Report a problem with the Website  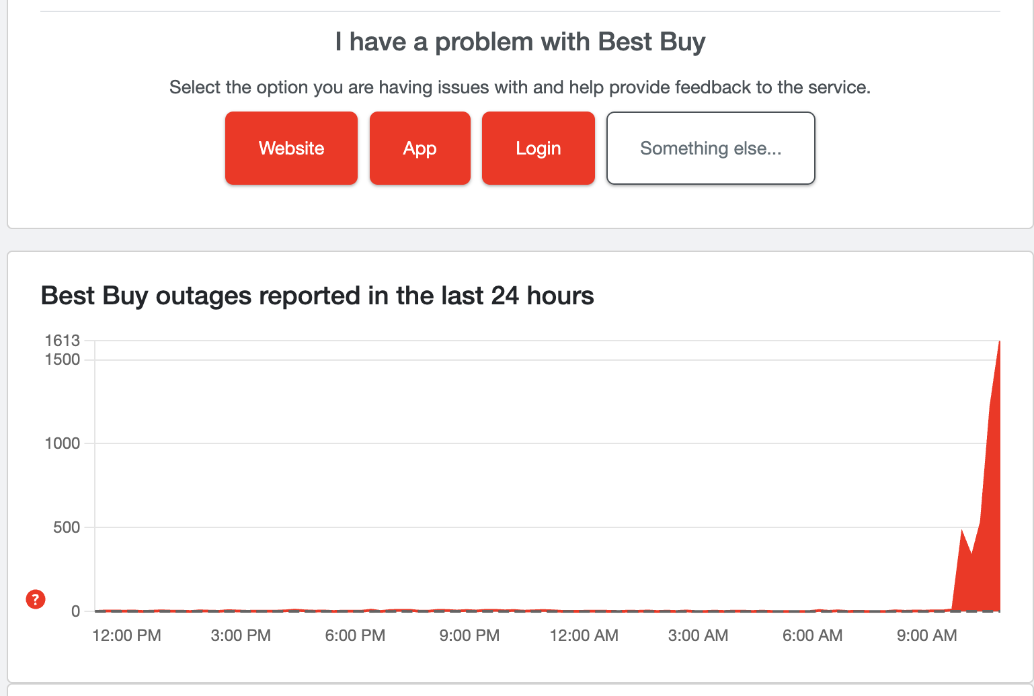point(291,148)
